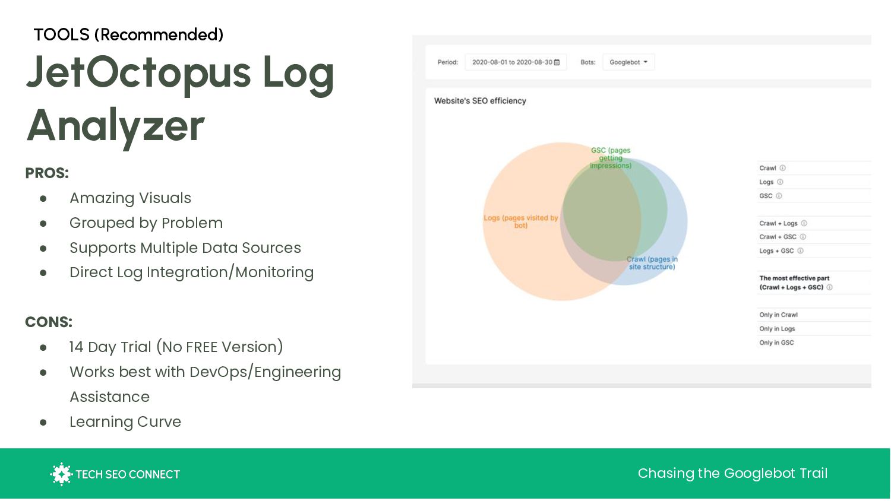Select the Only in Crawl row
The height and width of the screenshot is (501, 891).
pyautogui.click(x=814, y=315)
